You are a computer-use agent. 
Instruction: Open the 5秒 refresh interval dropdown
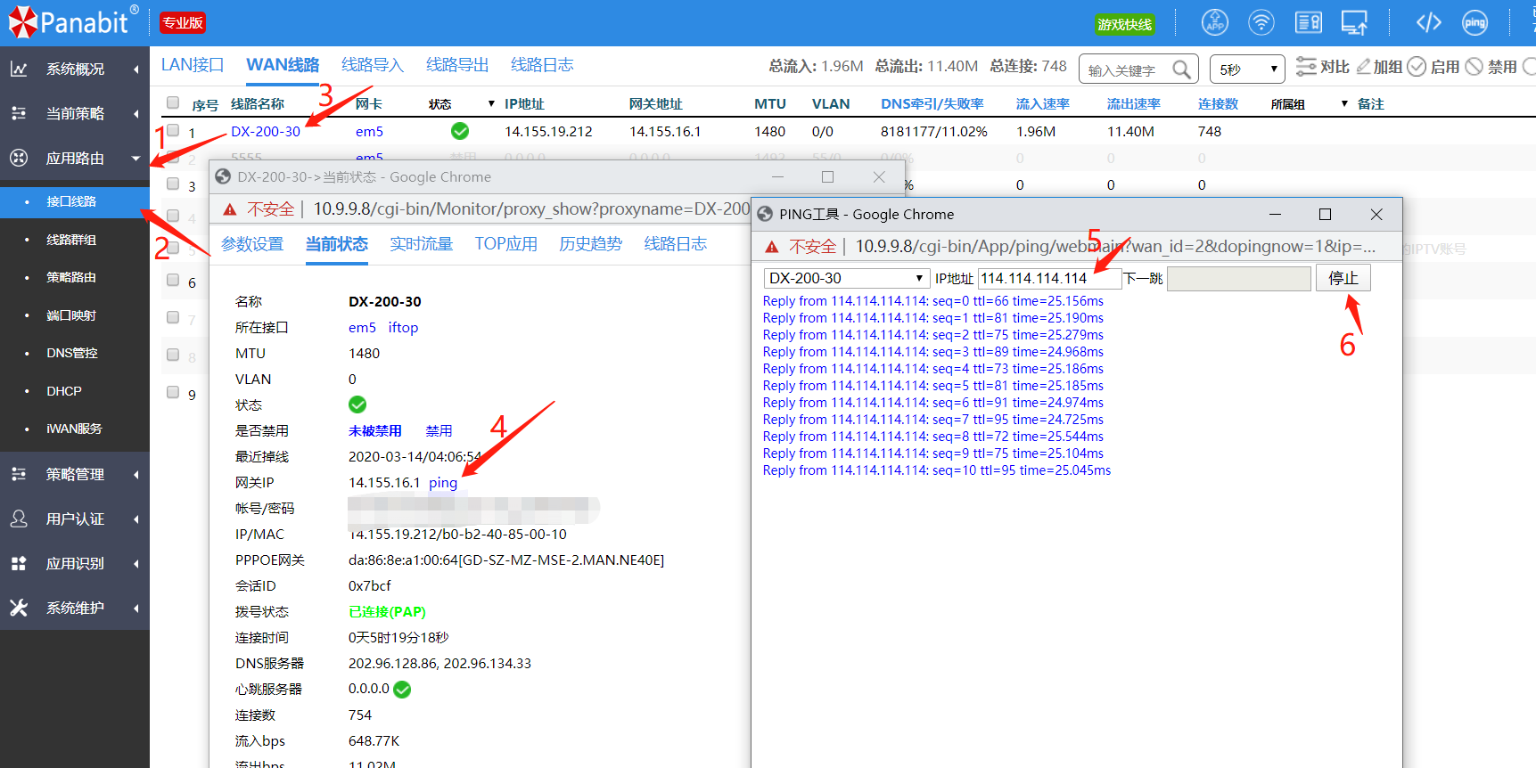1246,69
